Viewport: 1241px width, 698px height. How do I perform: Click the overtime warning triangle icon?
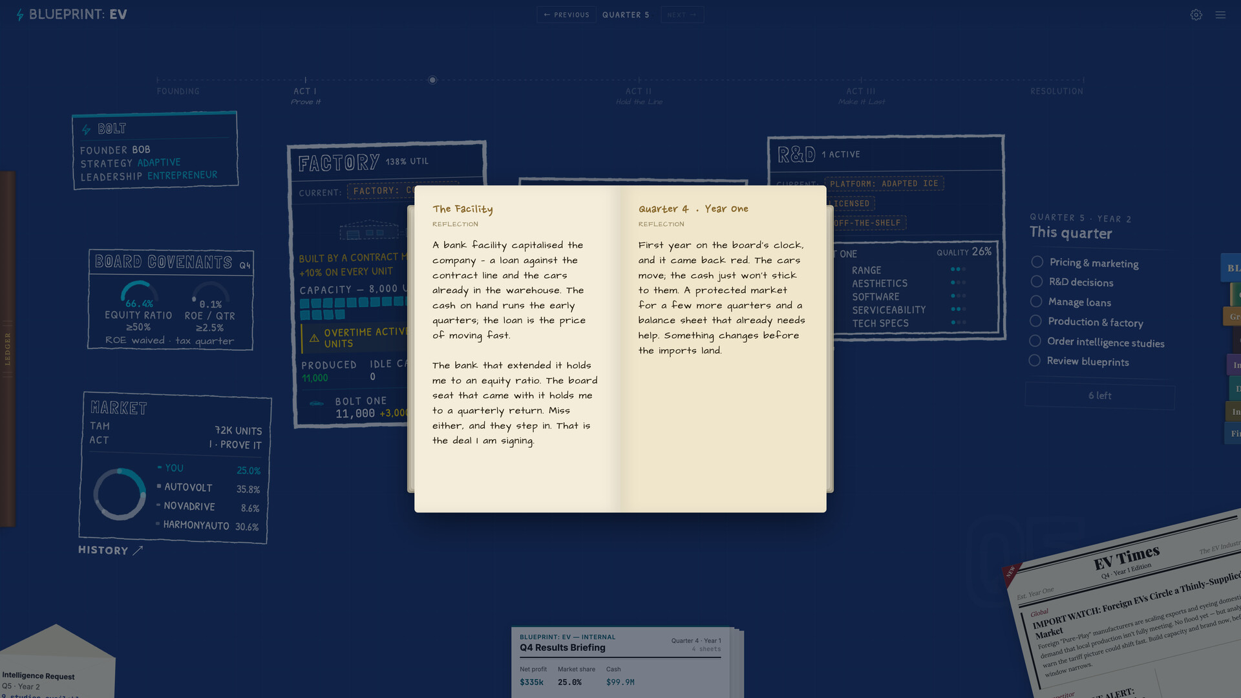click(314, 338)
